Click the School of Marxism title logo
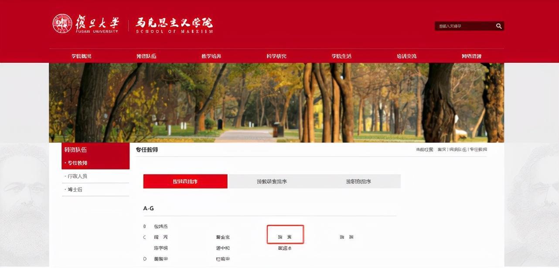 click(174, 25)
